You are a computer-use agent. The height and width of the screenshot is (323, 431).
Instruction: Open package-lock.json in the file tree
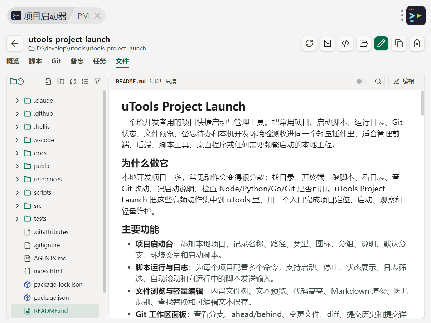[x=55, y=284]
